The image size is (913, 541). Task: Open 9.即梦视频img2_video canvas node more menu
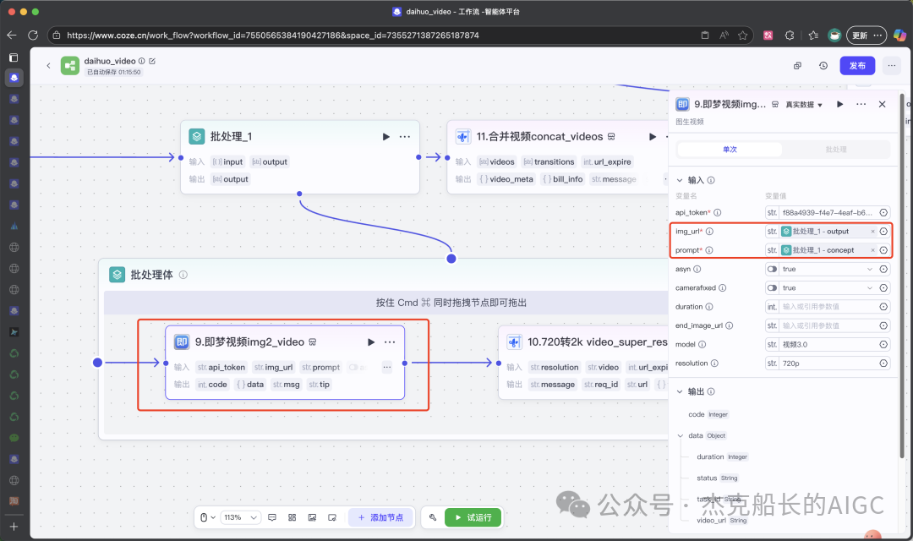(390, 342)
